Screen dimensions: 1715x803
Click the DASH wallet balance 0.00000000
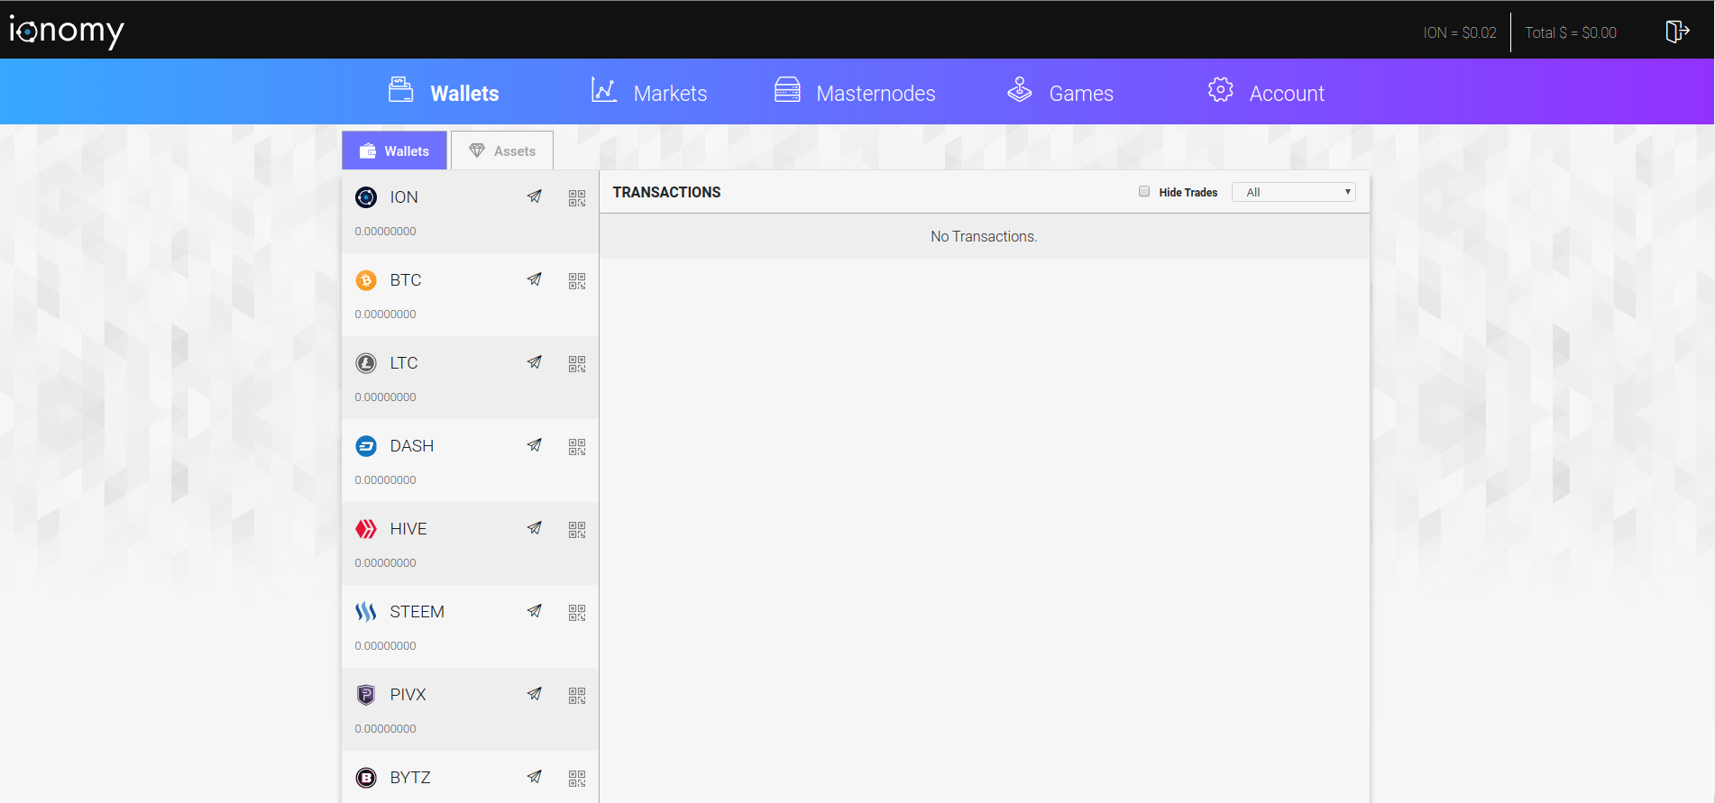pyautogui.click(x=385, y=480)
